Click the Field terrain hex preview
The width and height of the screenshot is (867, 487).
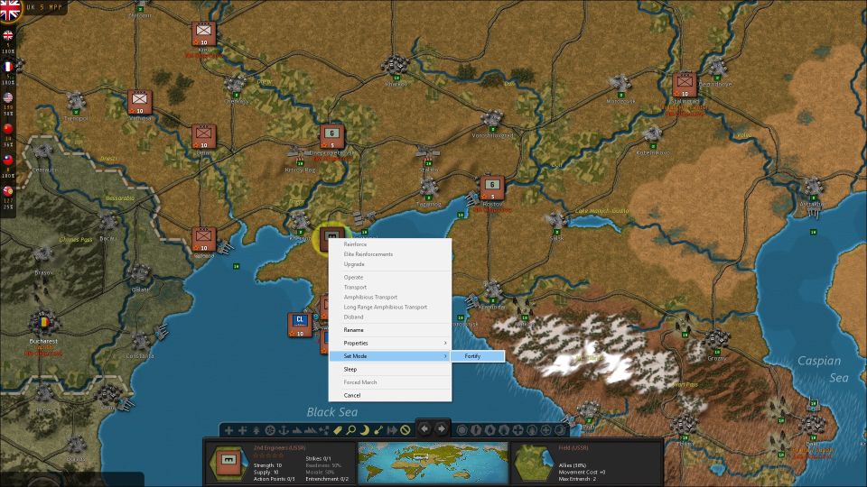534,463
